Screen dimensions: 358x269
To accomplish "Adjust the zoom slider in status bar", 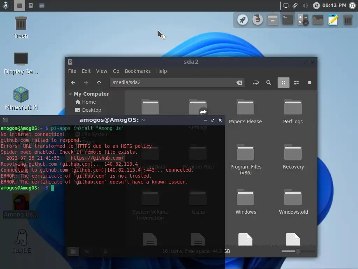I will [298, 251].
